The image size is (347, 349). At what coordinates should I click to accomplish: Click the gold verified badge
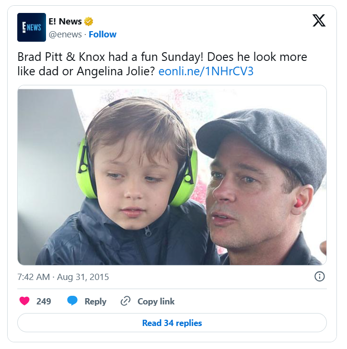tap(89, 22)
